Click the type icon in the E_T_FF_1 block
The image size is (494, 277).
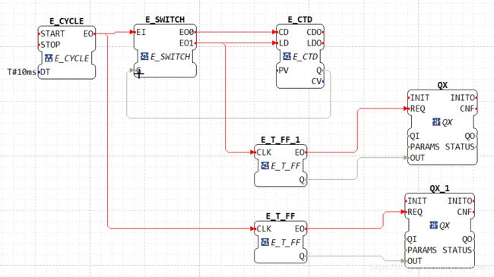pos(265,165)
